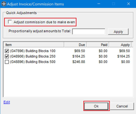This screenshot has height=114, width=136.
Task: Click Paid $0.00 for Building Blocks 500
Action: 103,62
